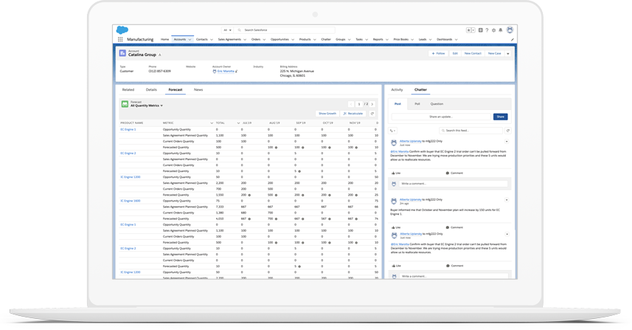
Task: Open the first EC Engine 1 product link
Action: pos(128,129)
